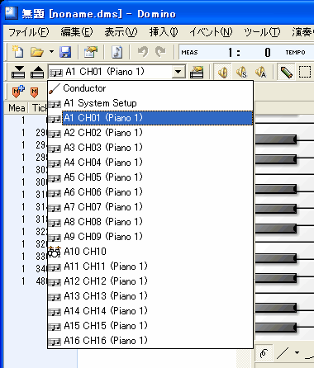Expand the line tool options arrow
The height and width of the screenshot is (368, 314).
coord(297,352)
